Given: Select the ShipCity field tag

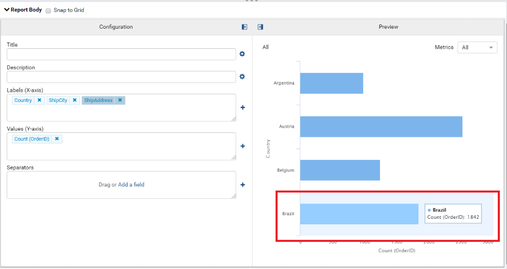Looking at the screenshot, I should pyautogui.click(x=58, y=100).
